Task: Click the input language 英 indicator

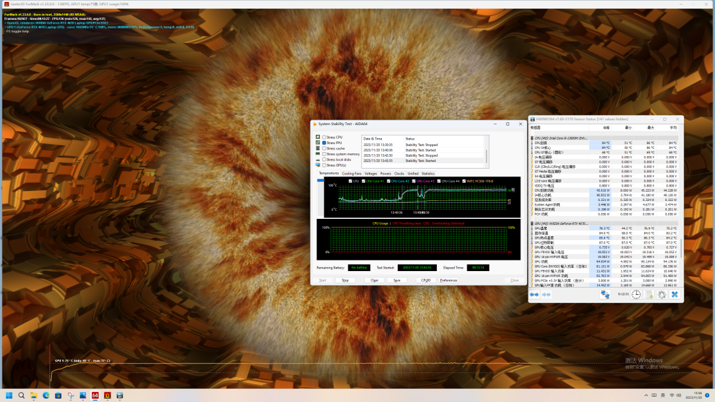Action: (663, 395)
